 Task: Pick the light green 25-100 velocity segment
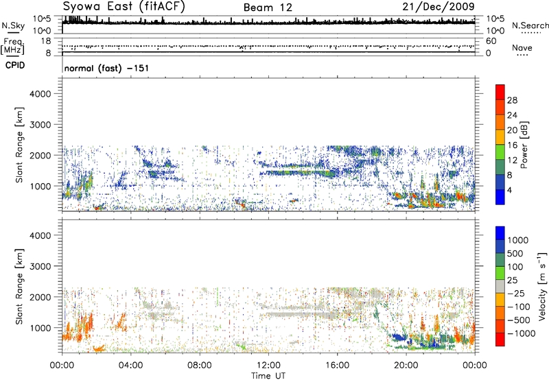pyautogui.click(x=500, y=273)
